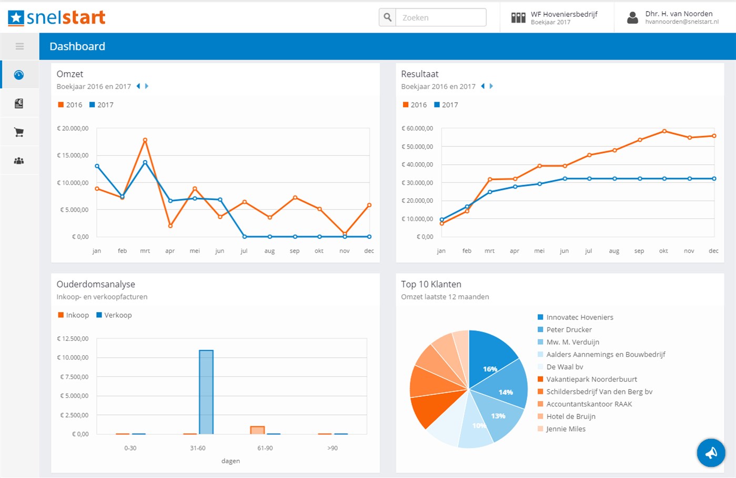Image resolution: width=736 pixels, height=478 pixels.
Task: Open the people group sidebar icon
Action: [19, 161]
